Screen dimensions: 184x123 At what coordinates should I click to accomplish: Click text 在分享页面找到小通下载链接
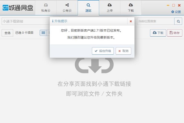94,84
